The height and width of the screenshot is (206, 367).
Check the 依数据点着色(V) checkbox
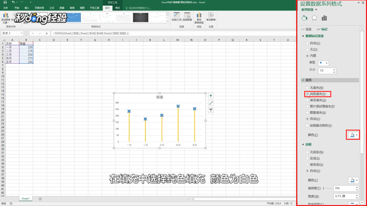tap(307, 125)
